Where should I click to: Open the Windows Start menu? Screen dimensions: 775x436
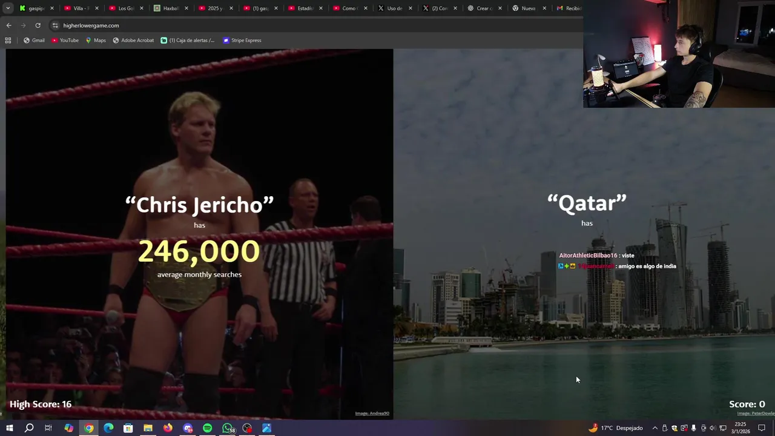9,428
